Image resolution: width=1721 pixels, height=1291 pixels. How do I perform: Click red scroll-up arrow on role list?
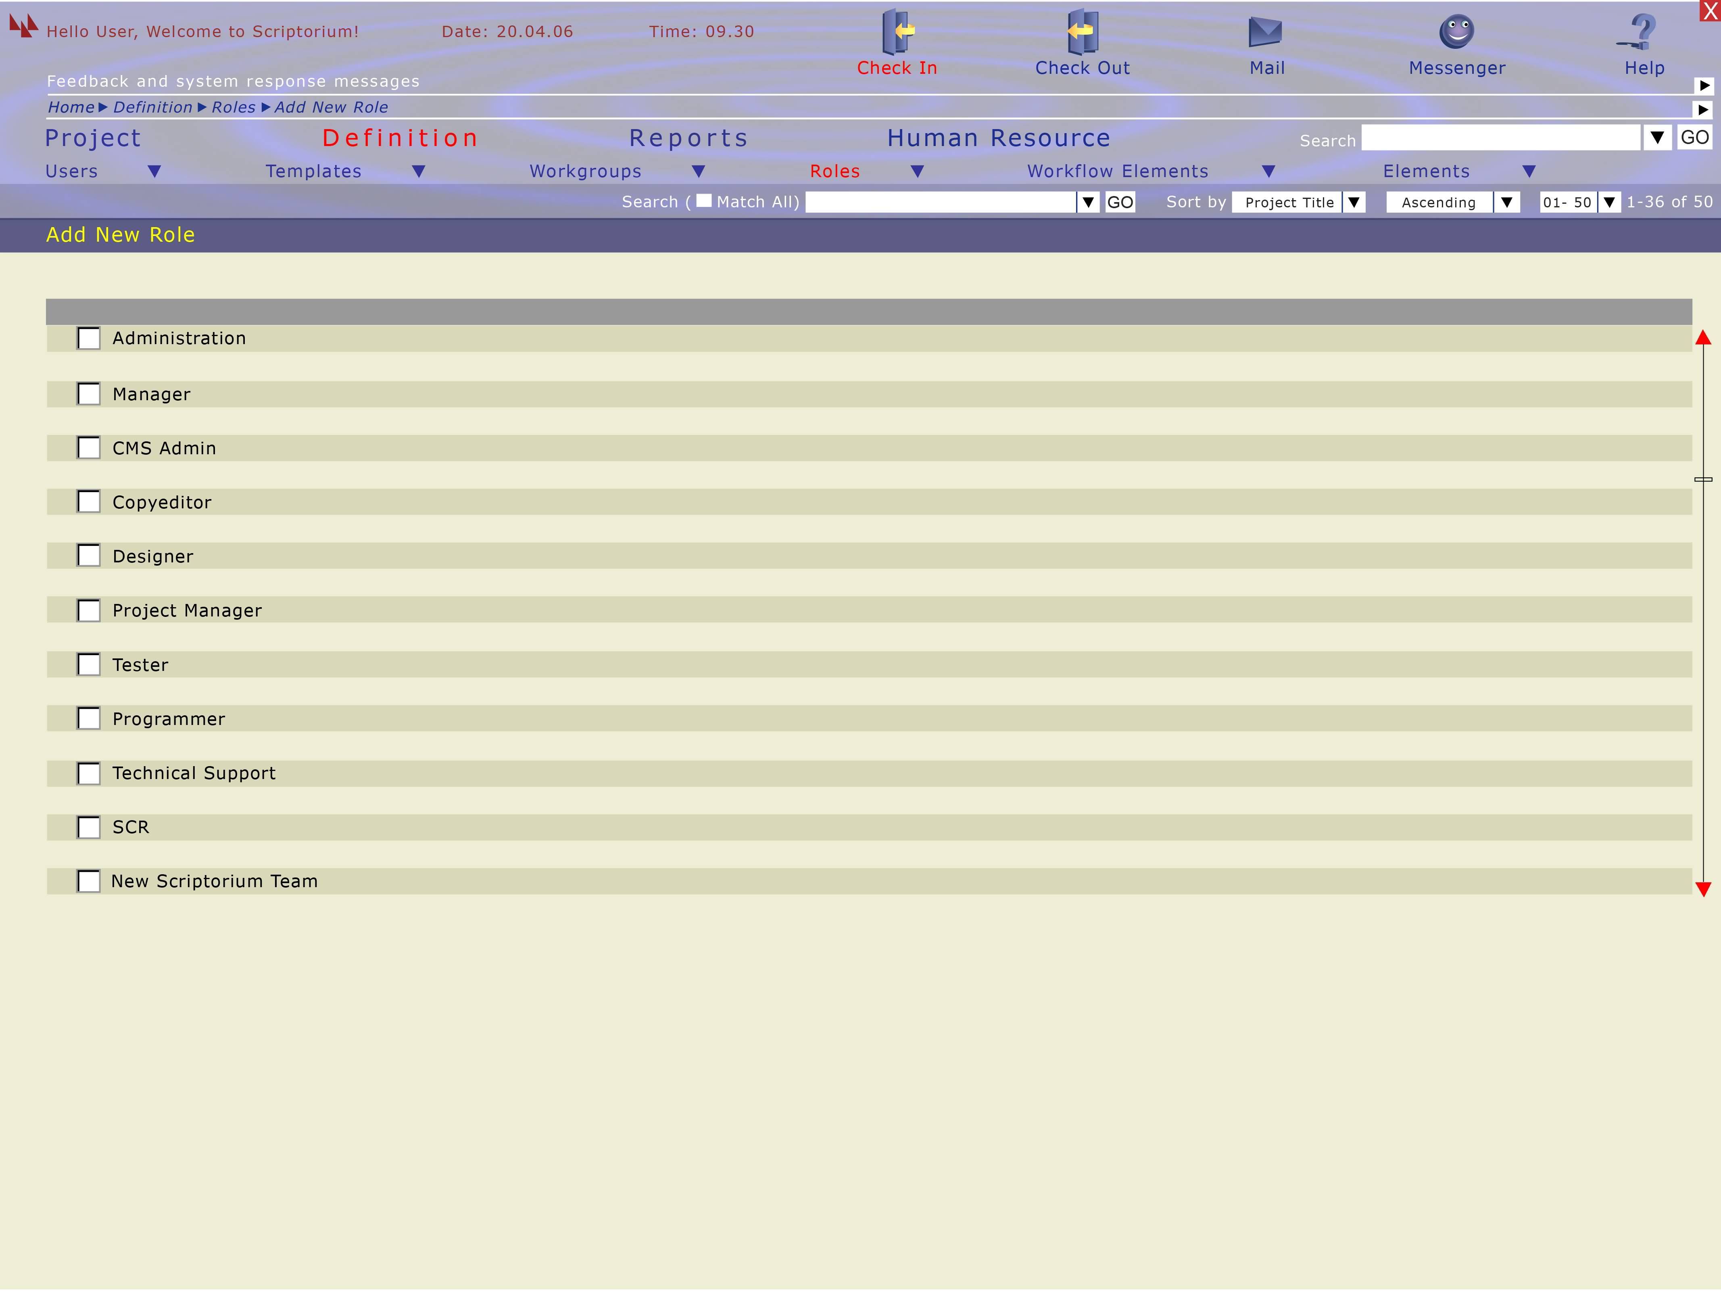pyautogui.click(x=1703, y=338)
